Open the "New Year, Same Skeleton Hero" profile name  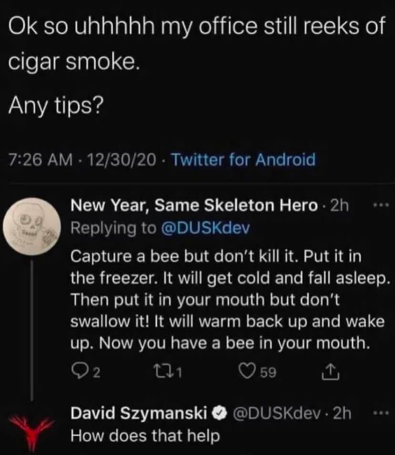pyautogui.click(x=194, y=206)
